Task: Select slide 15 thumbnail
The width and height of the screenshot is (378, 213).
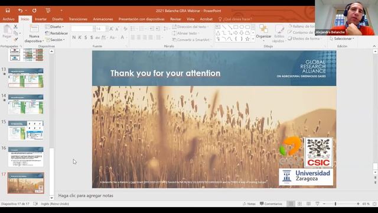Action: pos(26,131)
